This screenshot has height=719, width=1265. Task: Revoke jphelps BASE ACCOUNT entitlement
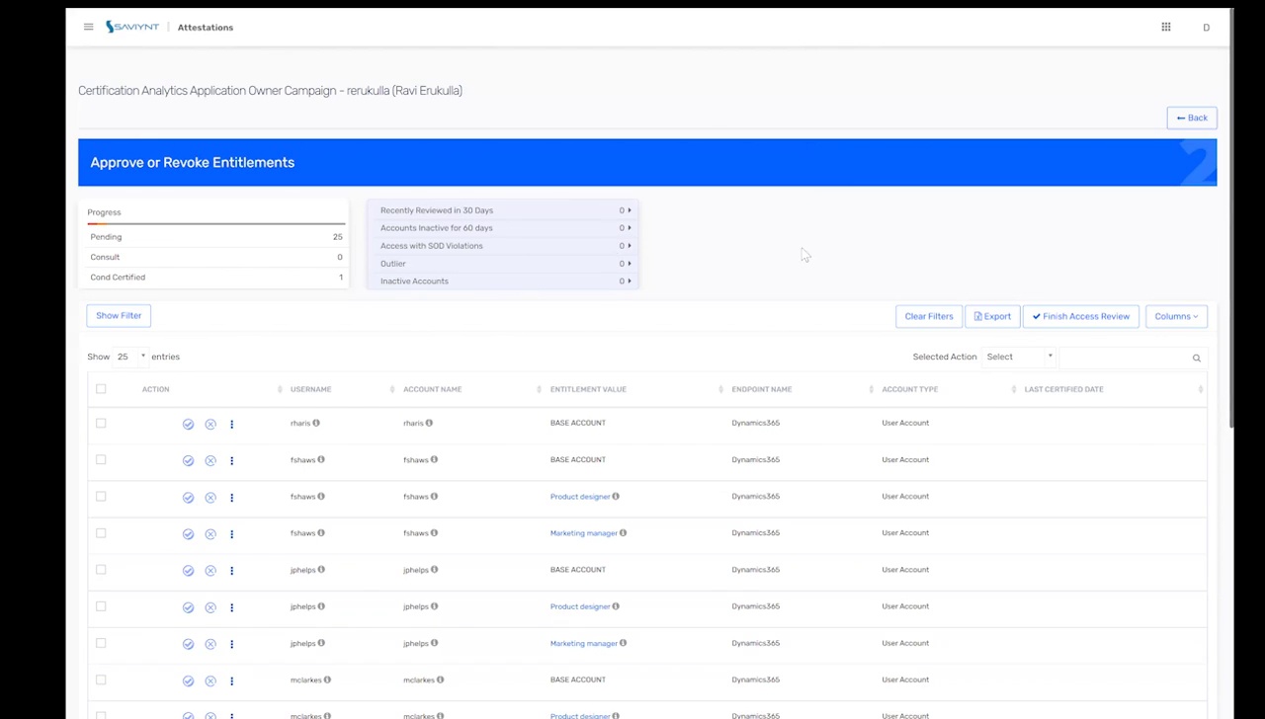(211, 570)
